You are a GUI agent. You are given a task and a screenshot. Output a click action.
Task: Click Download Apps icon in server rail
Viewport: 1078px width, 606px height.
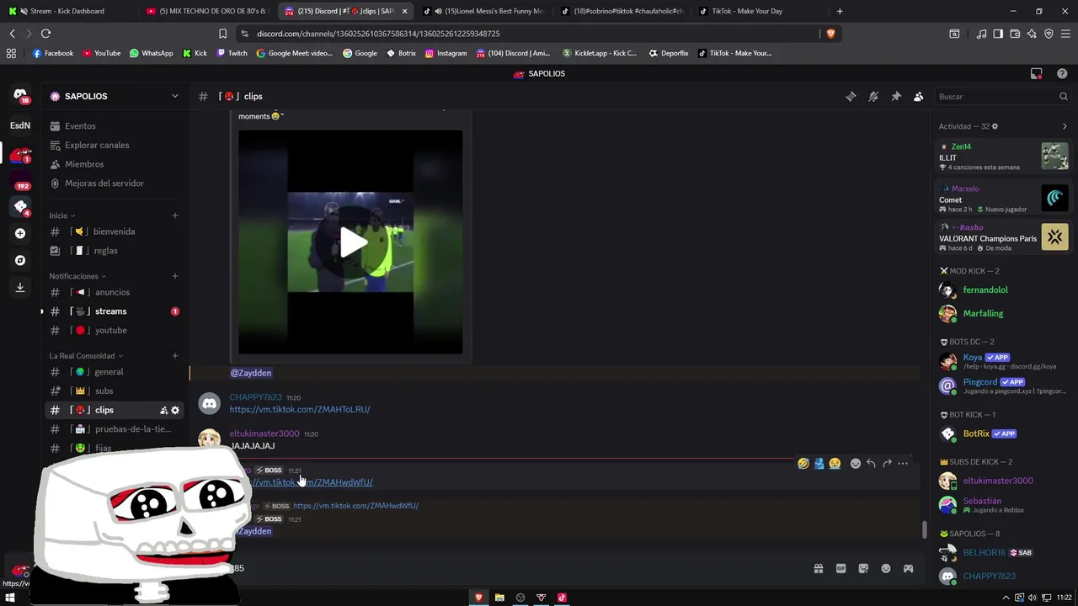tap(20, 287)
